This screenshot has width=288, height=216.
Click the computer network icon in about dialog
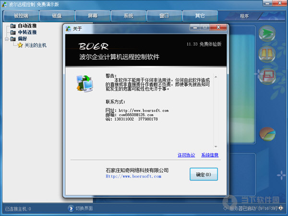[85, 83]
